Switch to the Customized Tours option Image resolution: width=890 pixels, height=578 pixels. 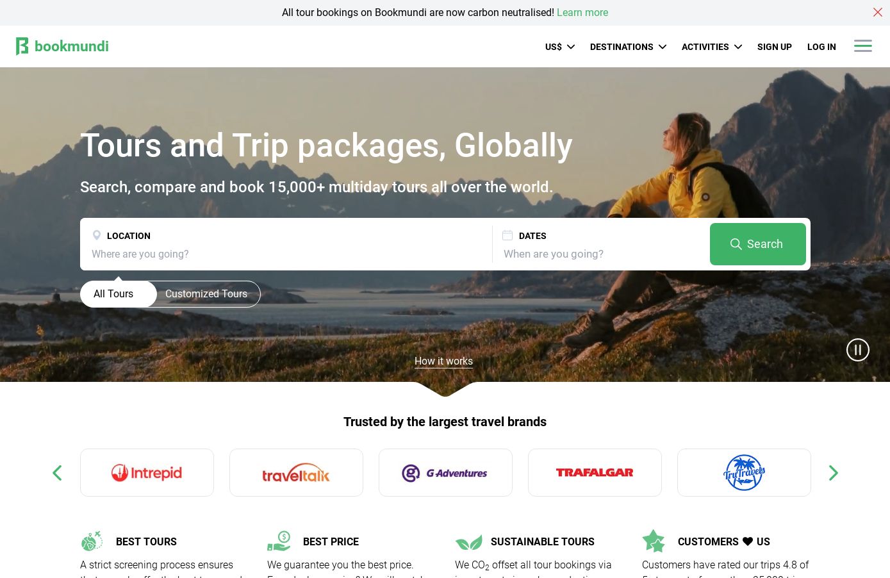click(206, 294)
